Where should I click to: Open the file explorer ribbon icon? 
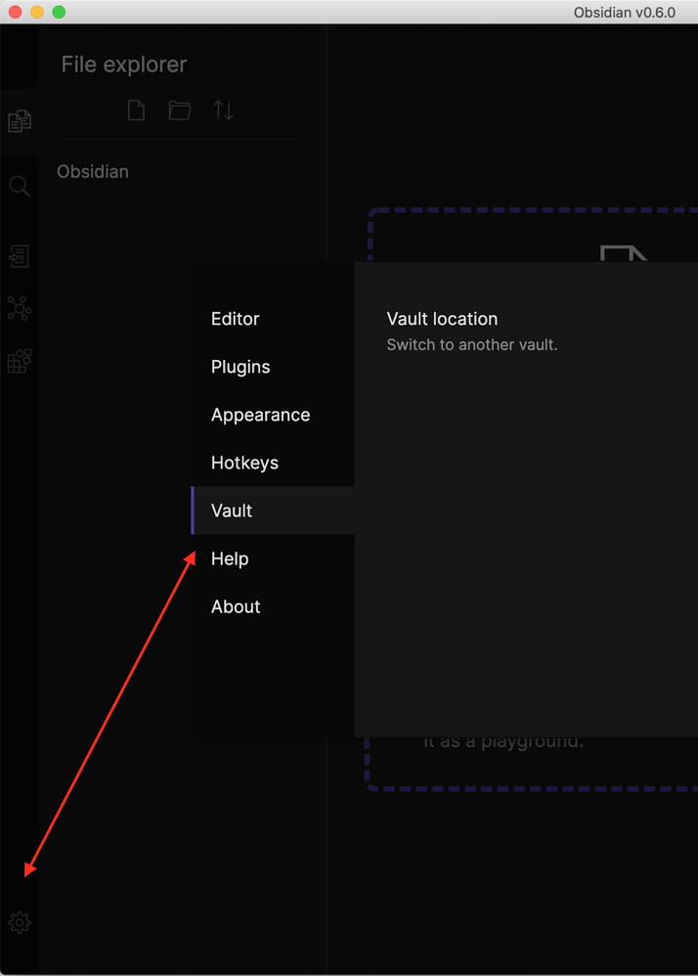20,121
